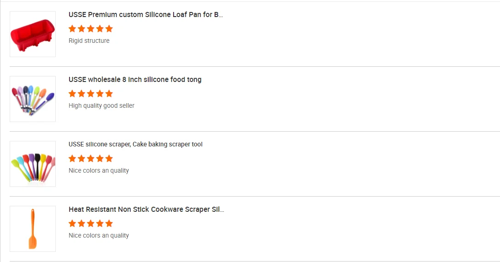The width and height of the screenshot is (500, 262).
Task: Click the first star of Heat Resistant Scraper rating
Action: (72, 223)
